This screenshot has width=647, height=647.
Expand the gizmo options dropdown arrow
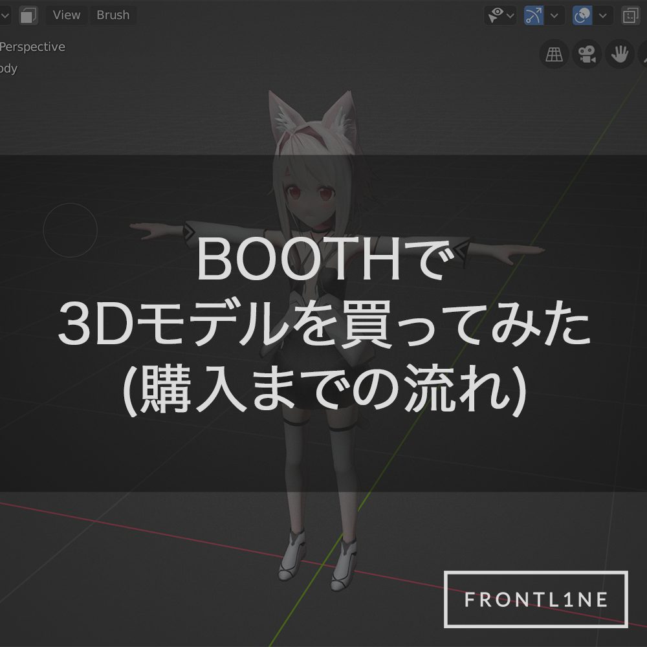[554, 16]
